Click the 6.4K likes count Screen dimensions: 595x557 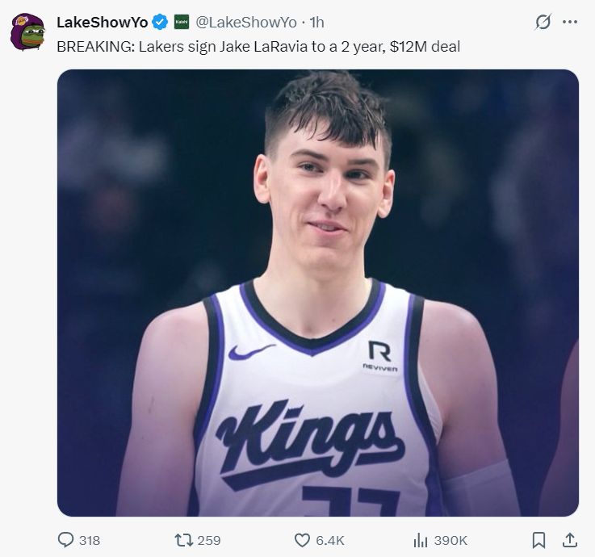(x=331, y=541)
